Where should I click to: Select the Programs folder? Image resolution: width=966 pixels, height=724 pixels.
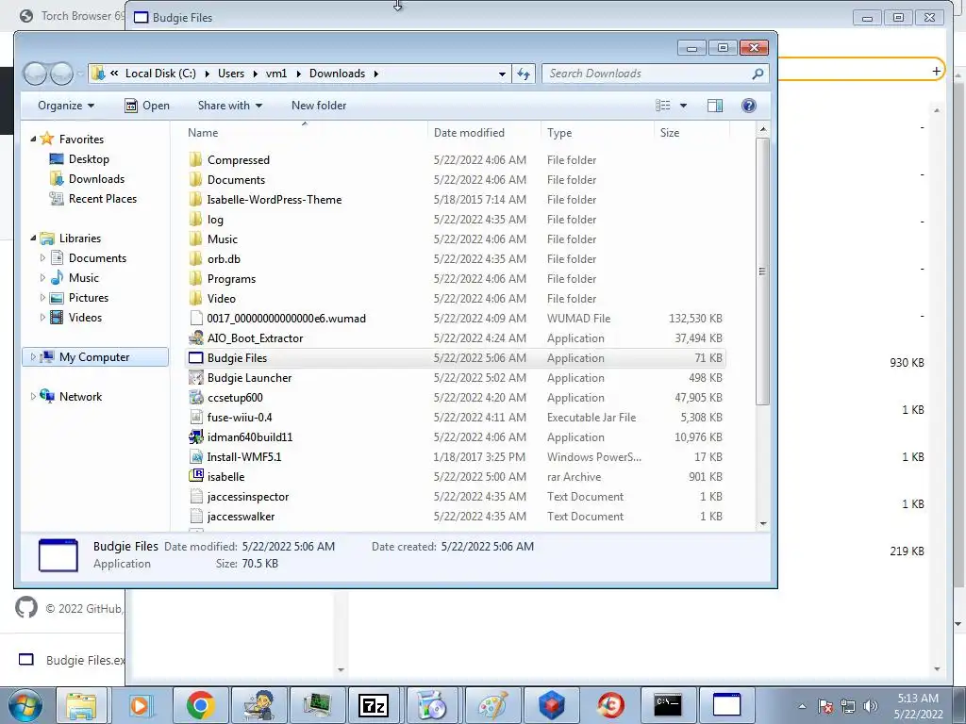(x=231, y=279)
